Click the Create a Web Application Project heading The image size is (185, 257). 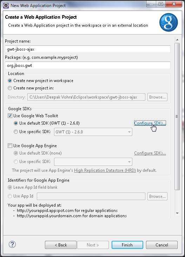pyautogui.click(x=41, y=17)
